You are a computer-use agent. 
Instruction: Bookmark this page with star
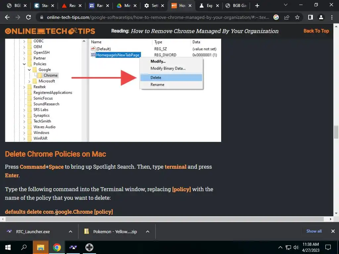click(x=297, y=17)
